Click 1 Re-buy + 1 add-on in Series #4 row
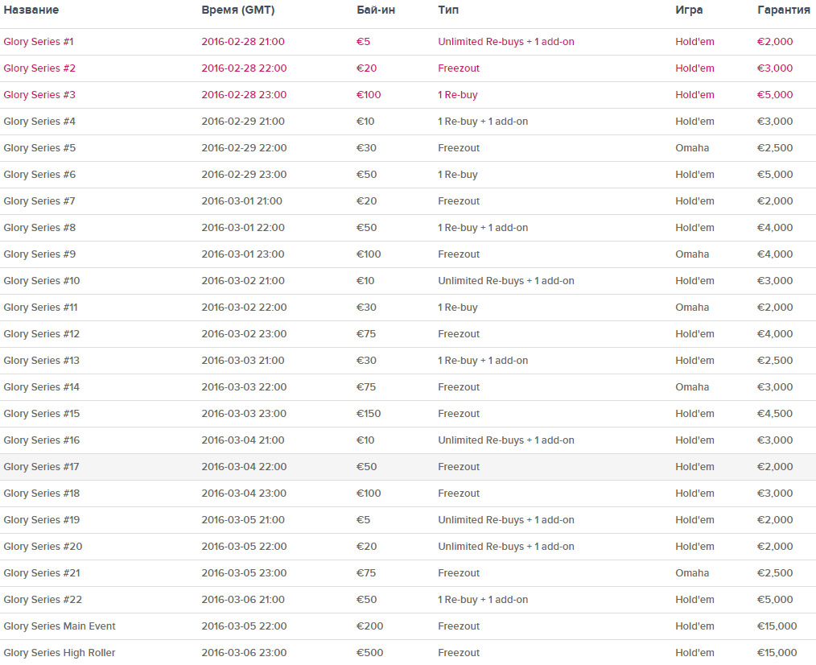816x665 pixels. pos(483,122)
